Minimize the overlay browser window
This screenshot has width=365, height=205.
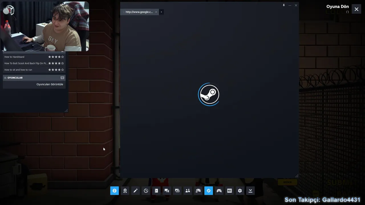pyautogui.click(x=290, y=5)
